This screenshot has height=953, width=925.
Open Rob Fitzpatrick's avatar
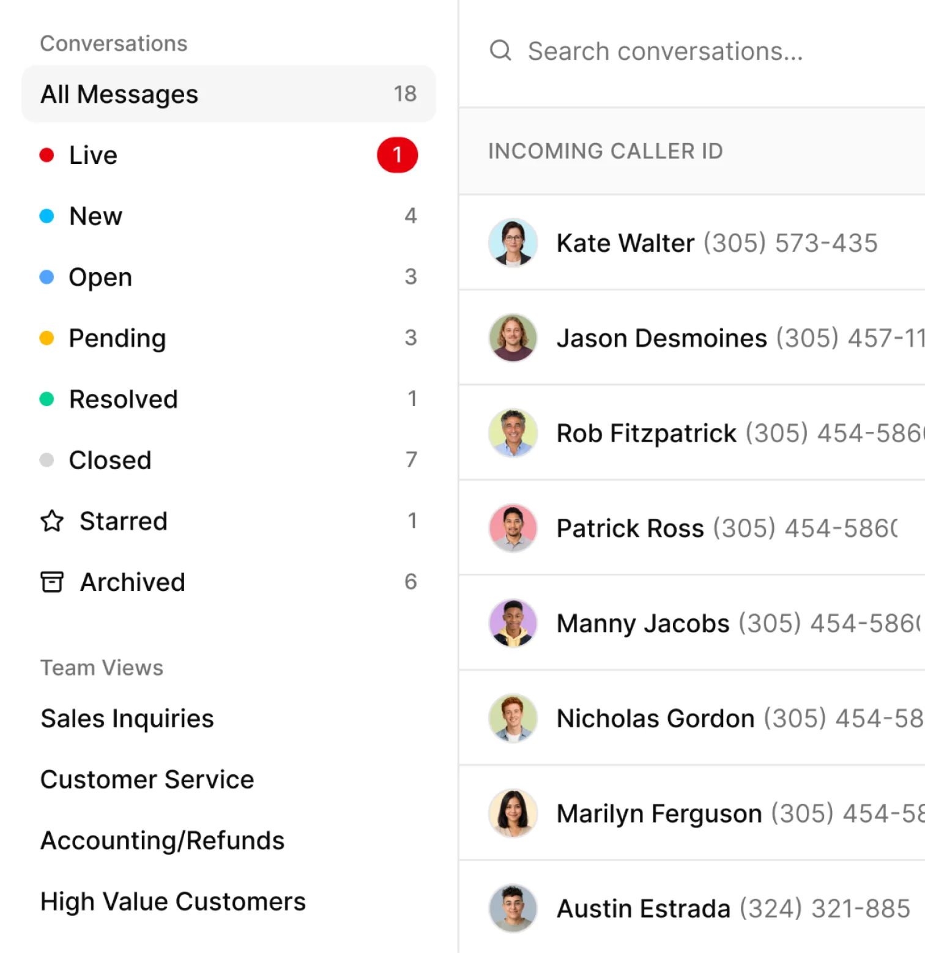[513, 433]
